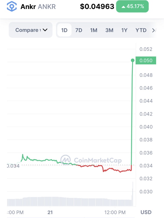Image resolution: width=164 pixels, height=218 pixels.
Task: Click the green 0.050 price label
Action: tap(147, 60)
